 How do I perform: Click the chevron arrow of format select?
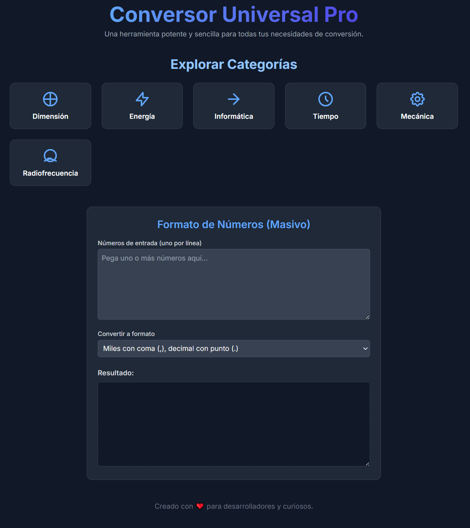click(365, 349)
